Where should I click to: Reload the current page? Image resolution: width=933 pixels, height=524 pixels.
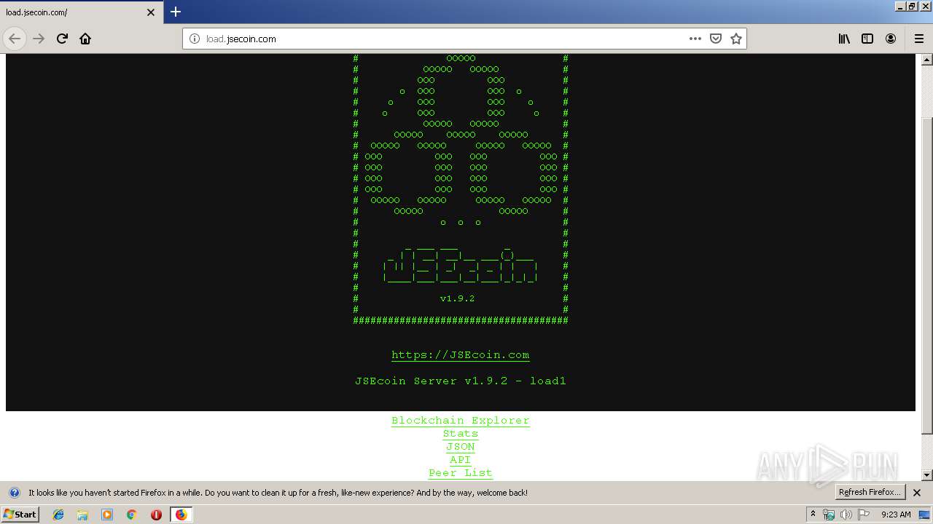point(62,39)
